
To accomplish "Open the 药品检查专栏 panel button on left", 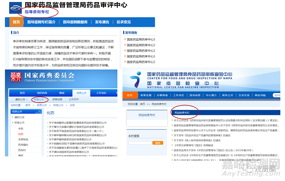I will 146,114.
